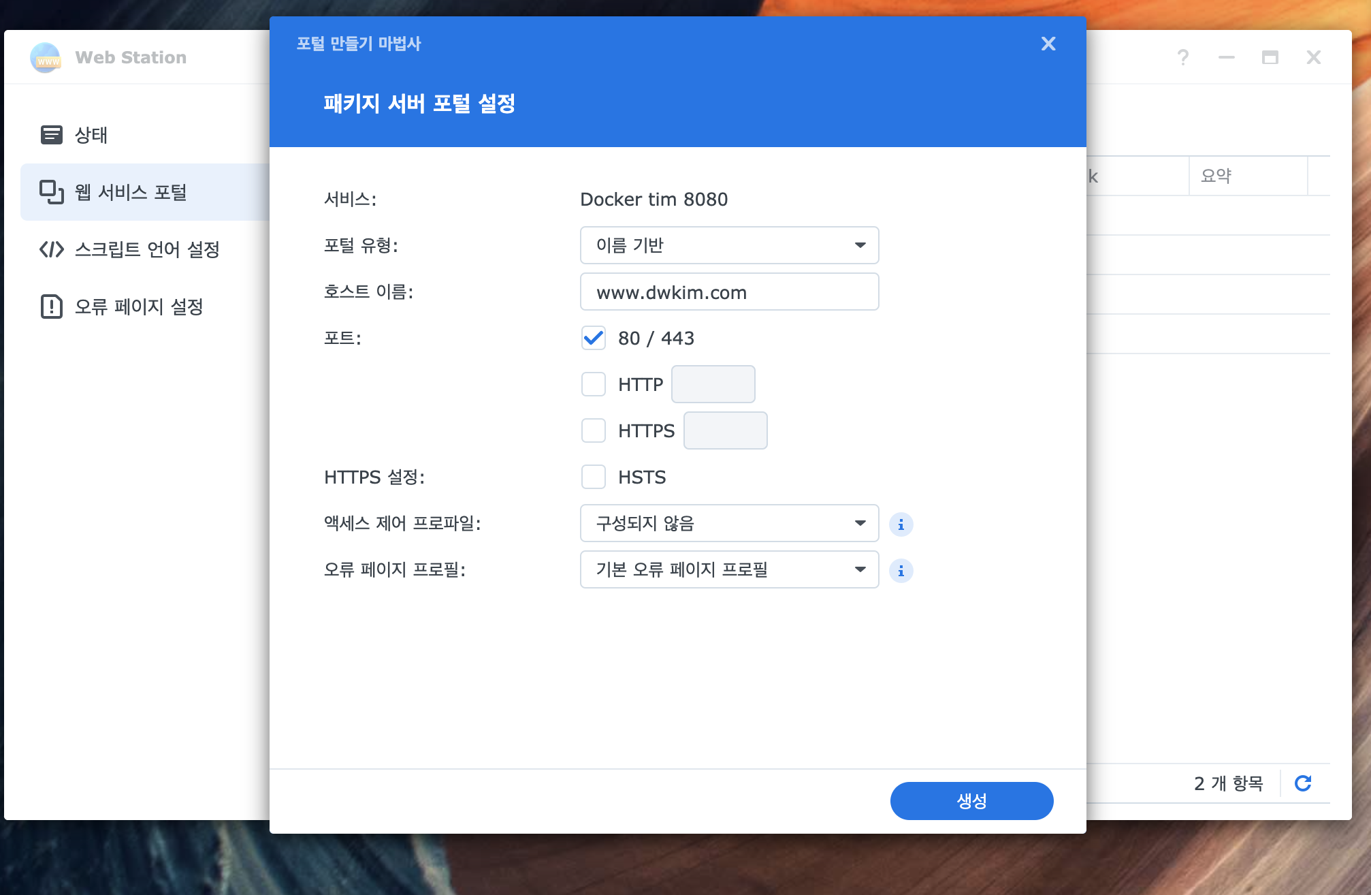Viewport: 1371px width, 895px height.
Task: Enable the HTTPS port checkbox
Action: coord(594,430)
